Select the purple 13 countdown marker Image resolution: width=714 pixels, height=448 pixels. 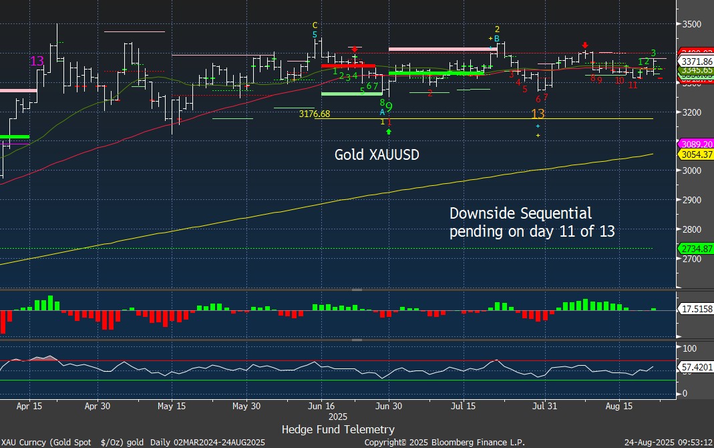point(37,61)
